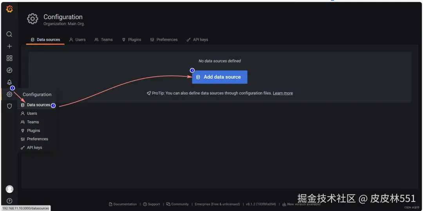The width and height of the screenshot is (423, 211).
Task: Click the v8.1.2 version text in footer
Action: (x=261, y=204)
